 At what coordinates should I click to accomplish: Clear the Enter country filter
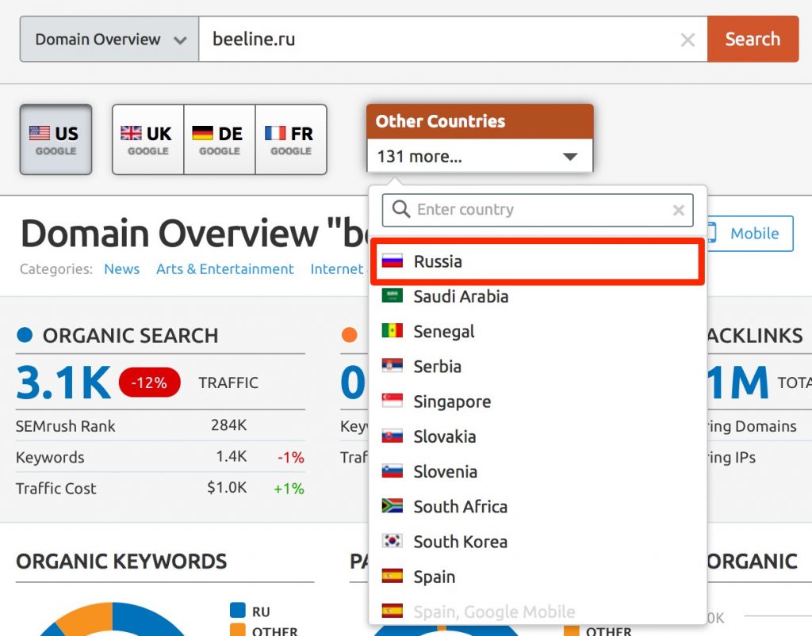[x=679, y=210]
